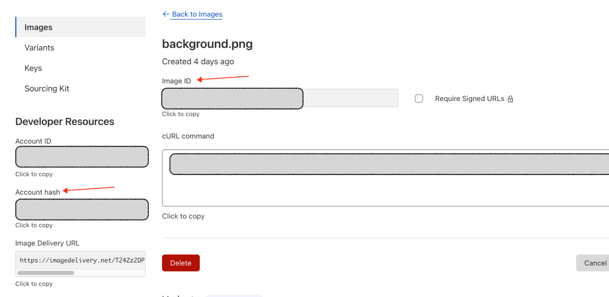The height and width of the screenshot is (297, 609).
Task: Click 'Click to copy' under Image ID
Action: [181, 114]
